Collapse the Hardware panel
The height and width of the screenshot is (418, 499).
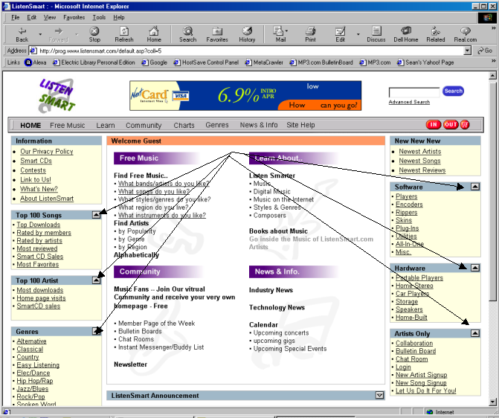[475, 267]
